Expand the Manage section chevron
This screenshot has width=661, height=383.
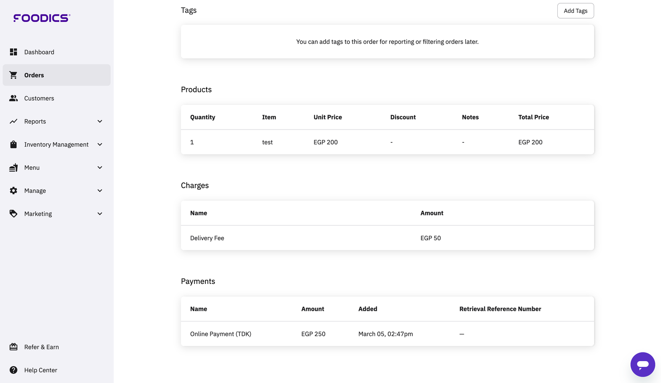(x=100, y=191)
